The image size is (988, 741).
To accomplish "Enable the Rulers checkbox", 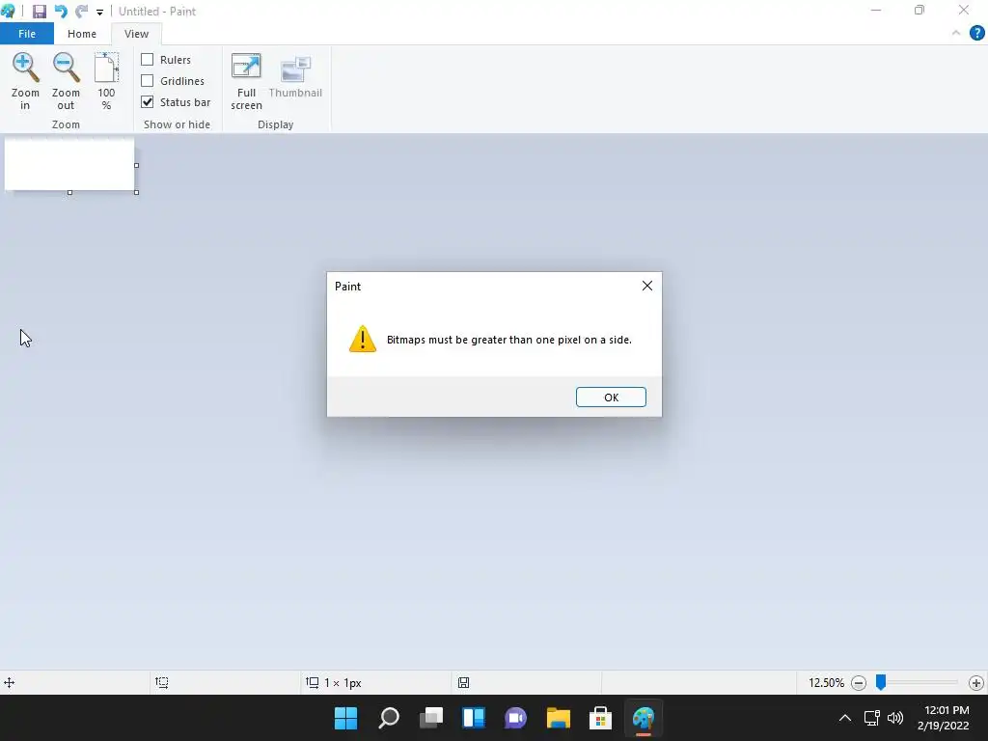I will [x=147, y=59].
